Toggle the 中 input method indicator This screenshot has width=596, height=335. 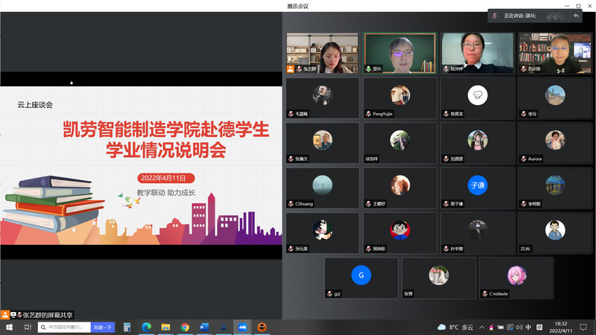(528, 328)
